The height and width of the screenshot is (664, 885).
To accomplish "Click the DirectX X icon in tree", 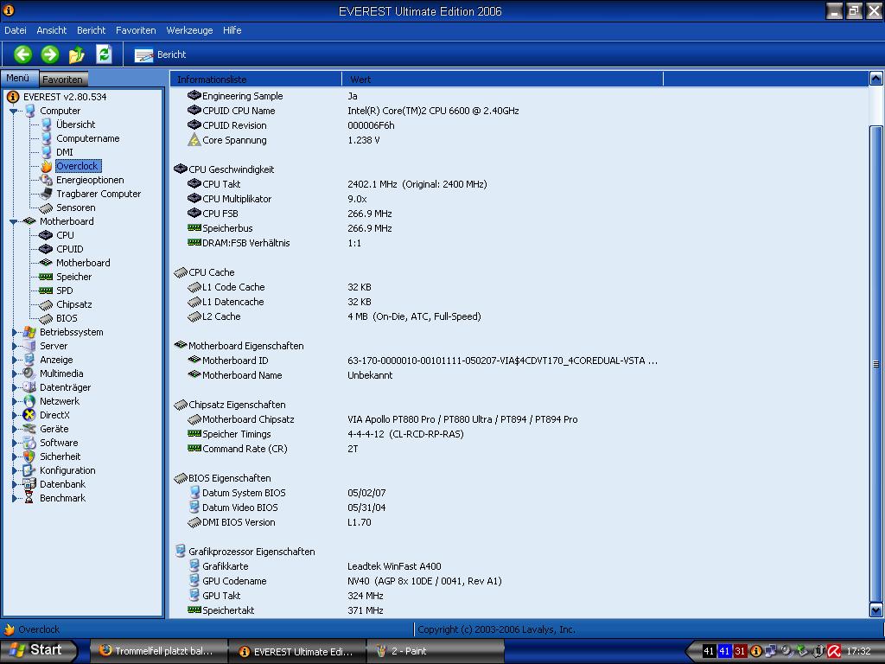I will 29,415.
